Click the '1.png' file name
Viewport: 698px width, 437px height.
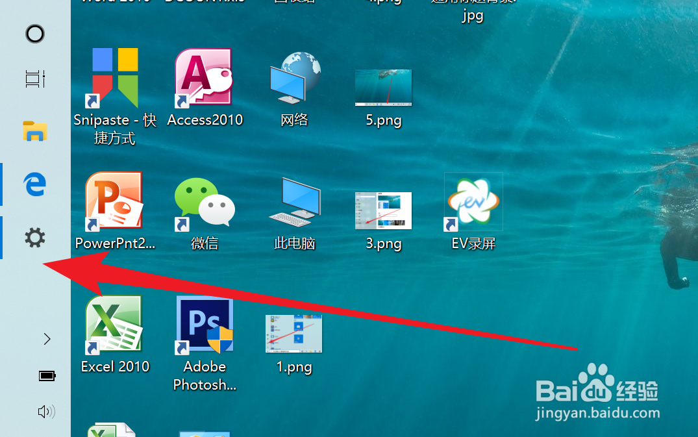293,367
